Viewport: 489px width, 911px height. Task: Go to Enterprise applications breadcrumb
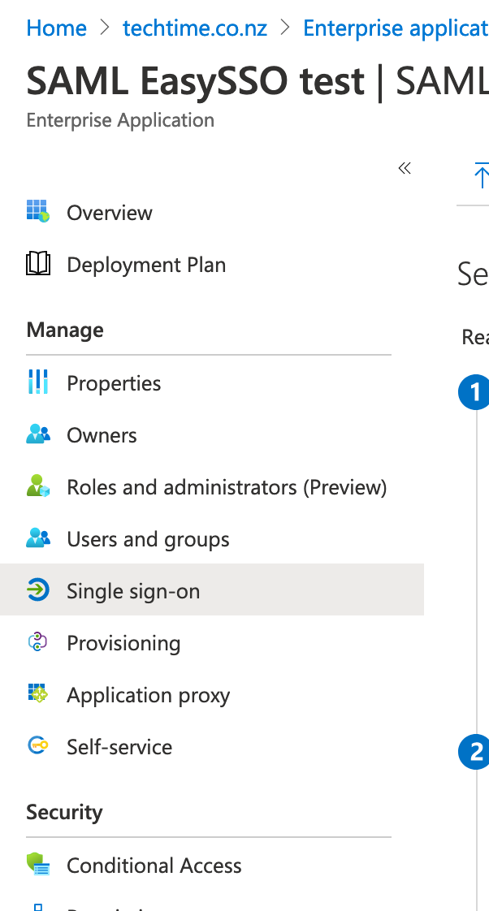[x=396, y=28]
